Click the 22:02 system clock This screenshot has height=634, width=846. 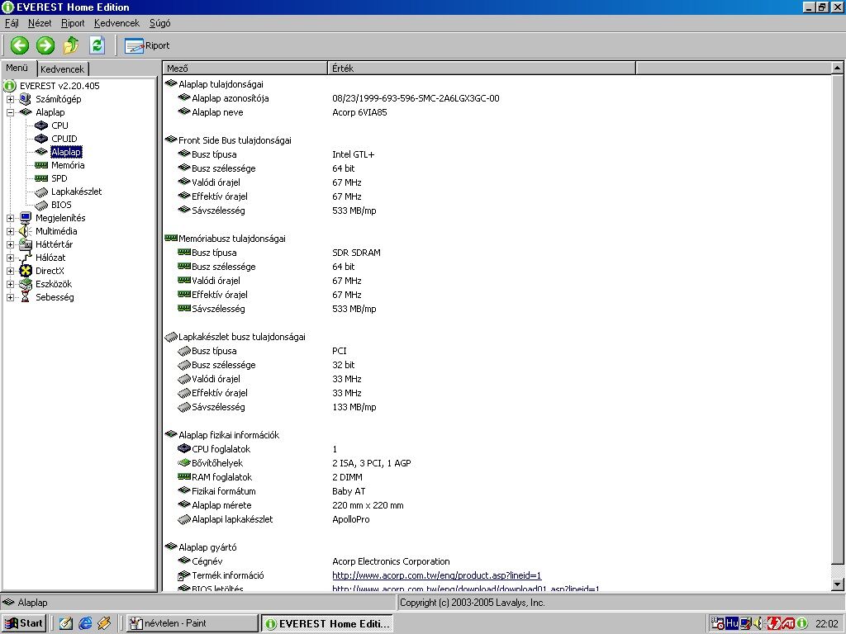(826, 624)
